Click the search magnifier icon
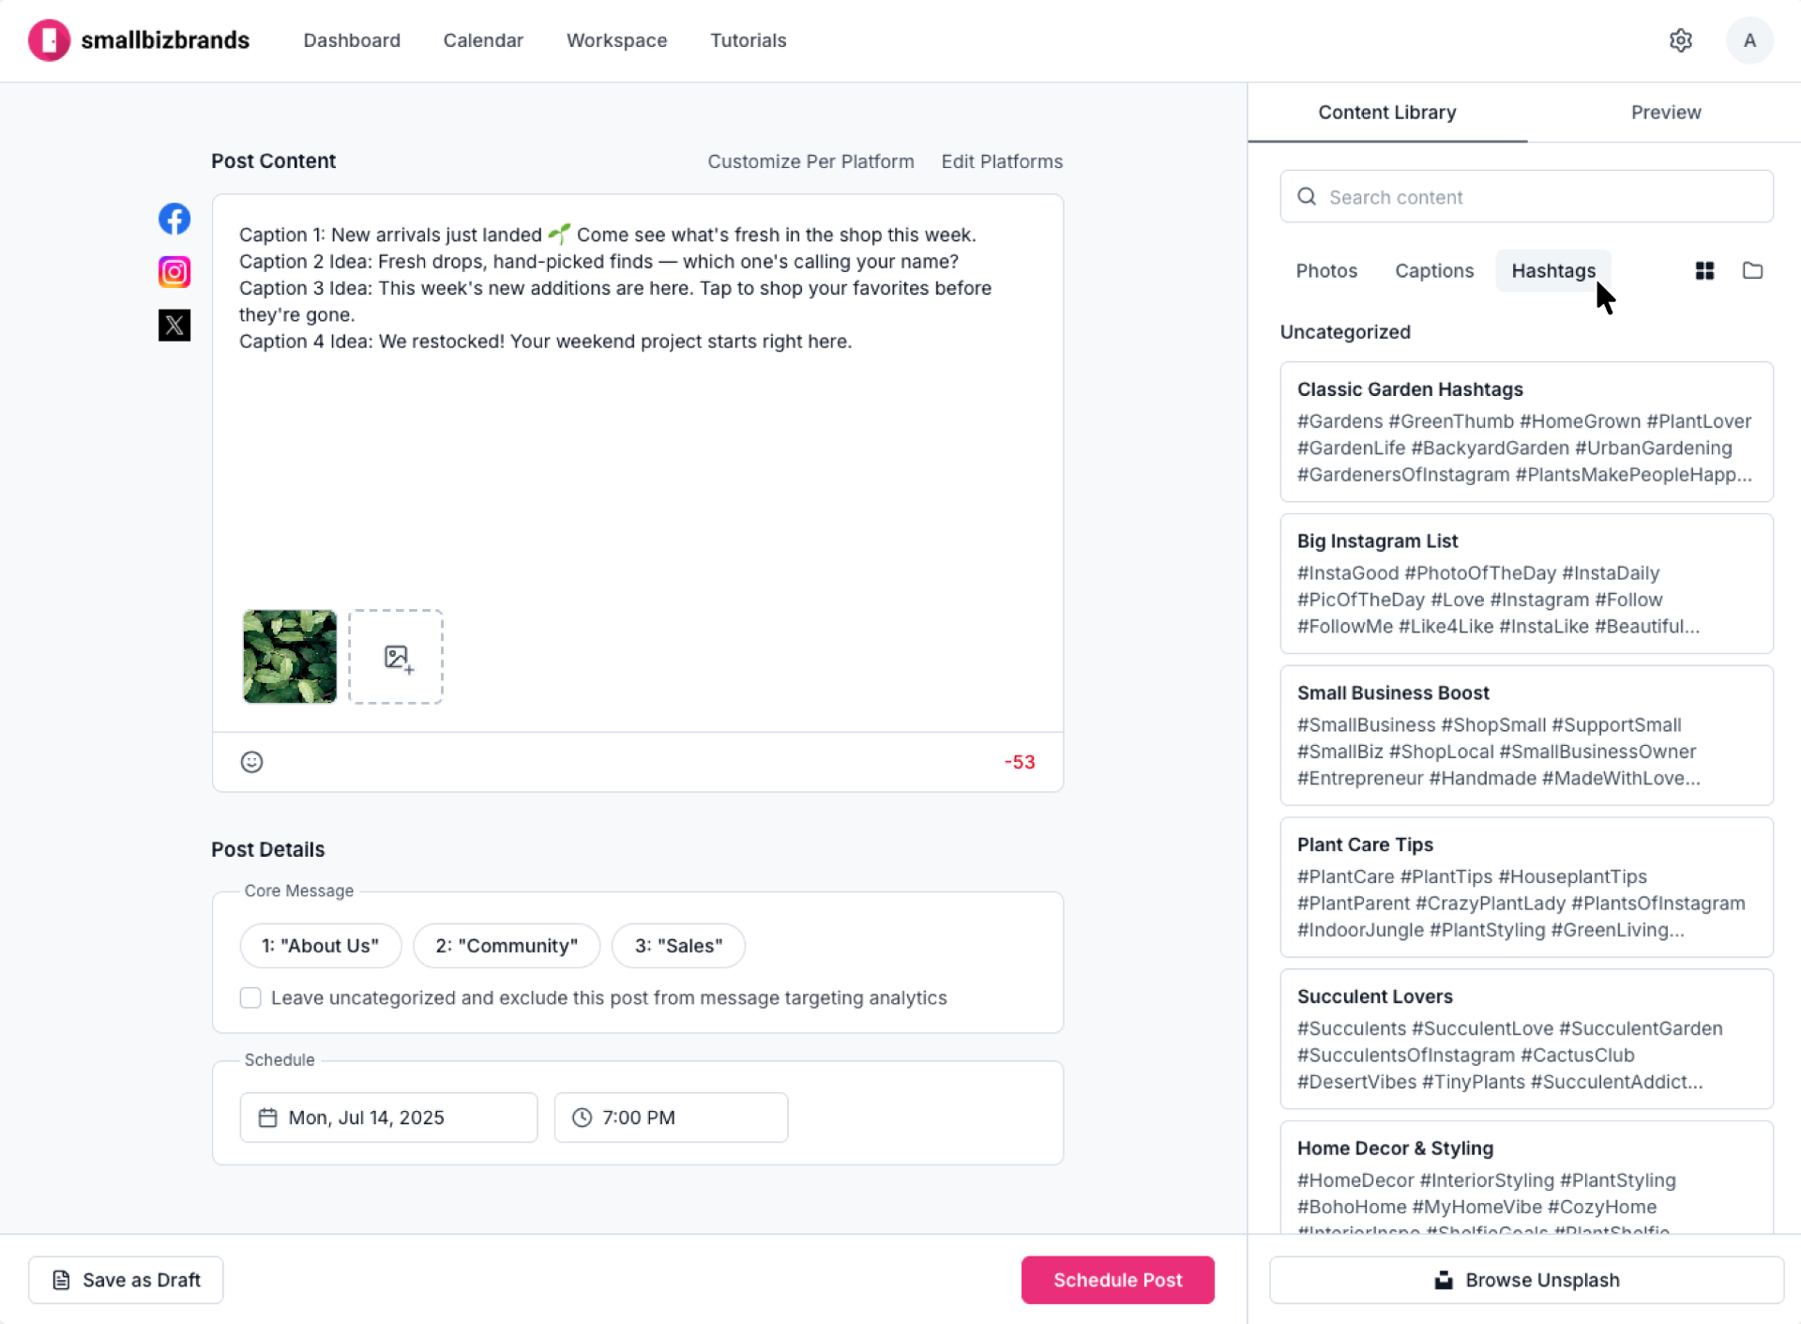Screen dimensions: 1801x1324 pos(1306,196)
